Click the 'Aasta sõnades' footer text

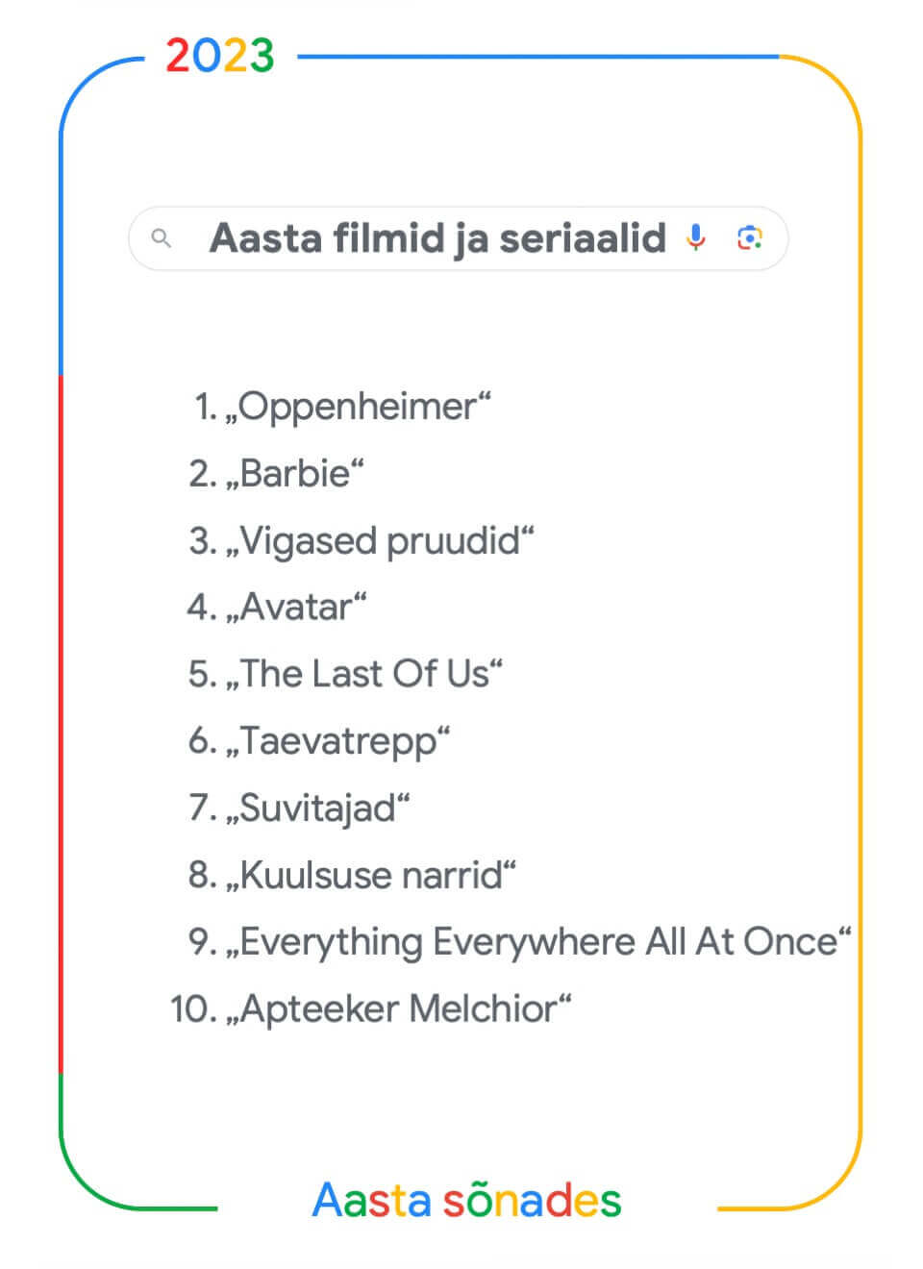point(467,1200)
